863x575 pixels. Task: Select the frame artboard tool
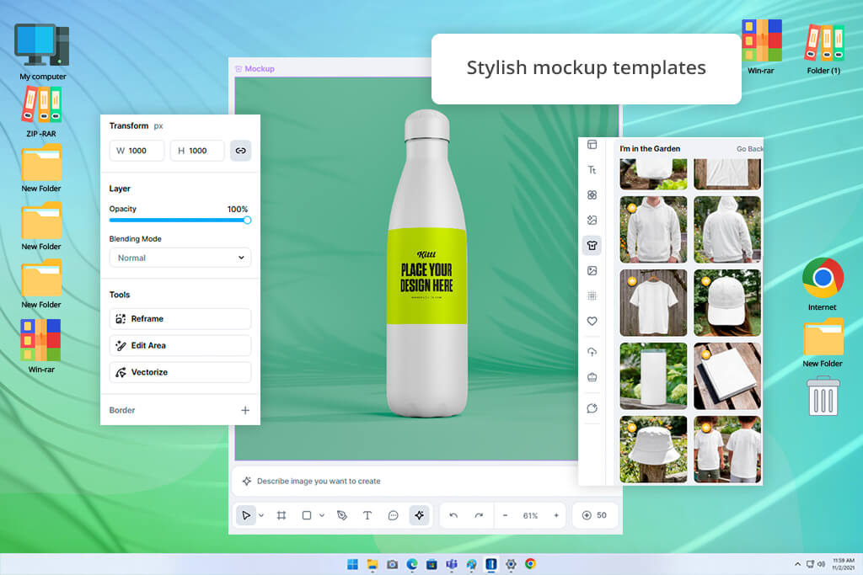(x=281, y=515)
